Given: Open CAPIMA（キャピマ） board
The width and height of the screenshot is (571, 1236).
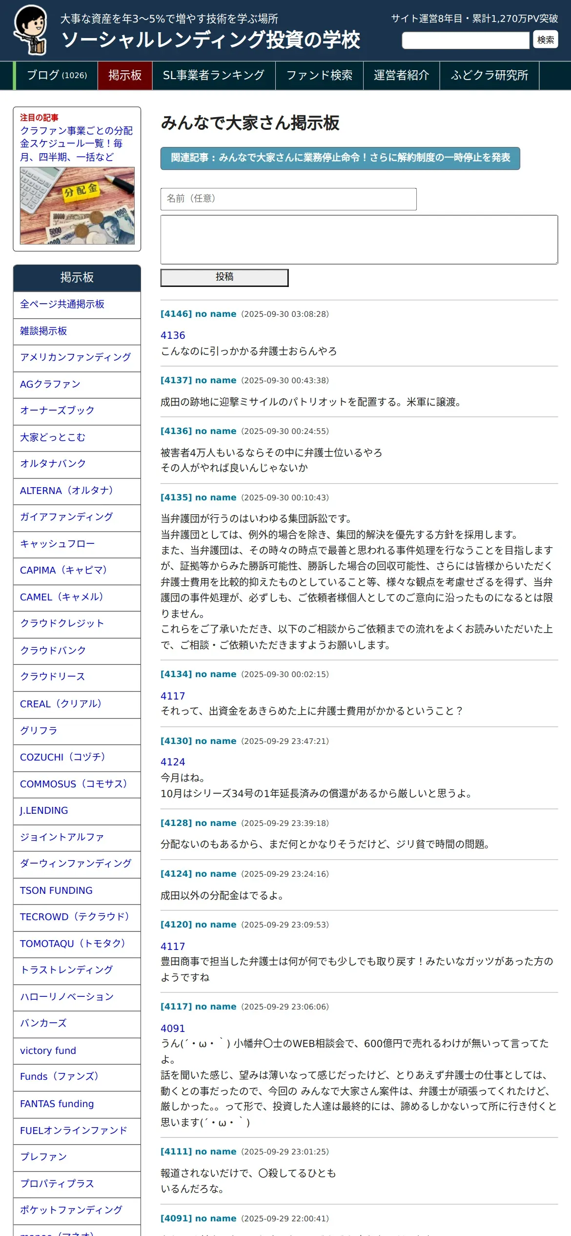Looking at the screenshot, I should tap(77, 571).
